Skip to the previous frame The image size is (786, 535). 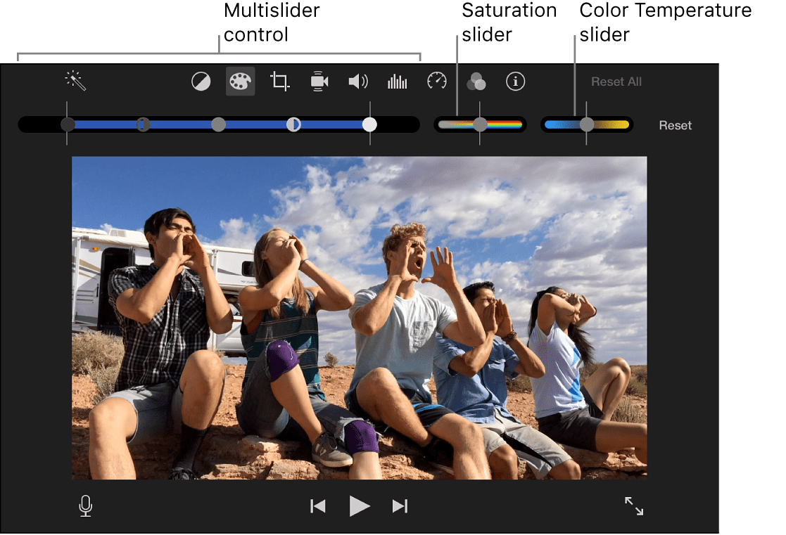317,505
